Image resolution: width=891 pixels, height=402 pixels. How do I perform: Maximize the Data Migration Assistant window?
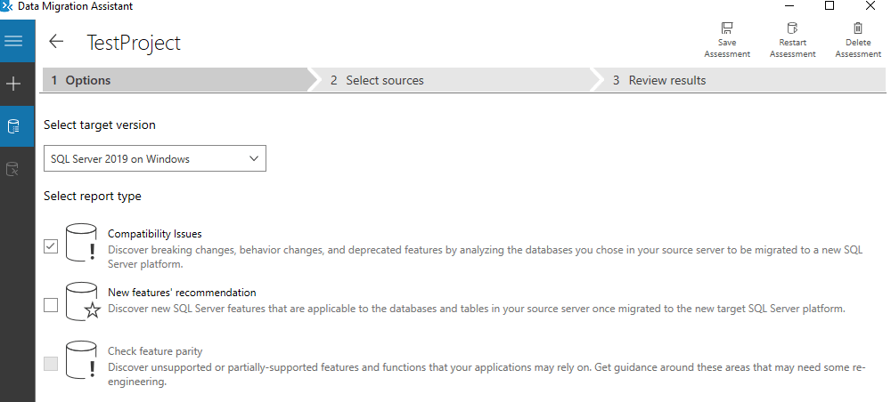(829, 6)
